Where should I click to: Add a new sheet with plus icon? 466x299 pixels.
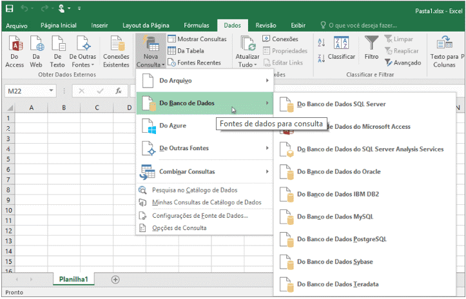115,280
